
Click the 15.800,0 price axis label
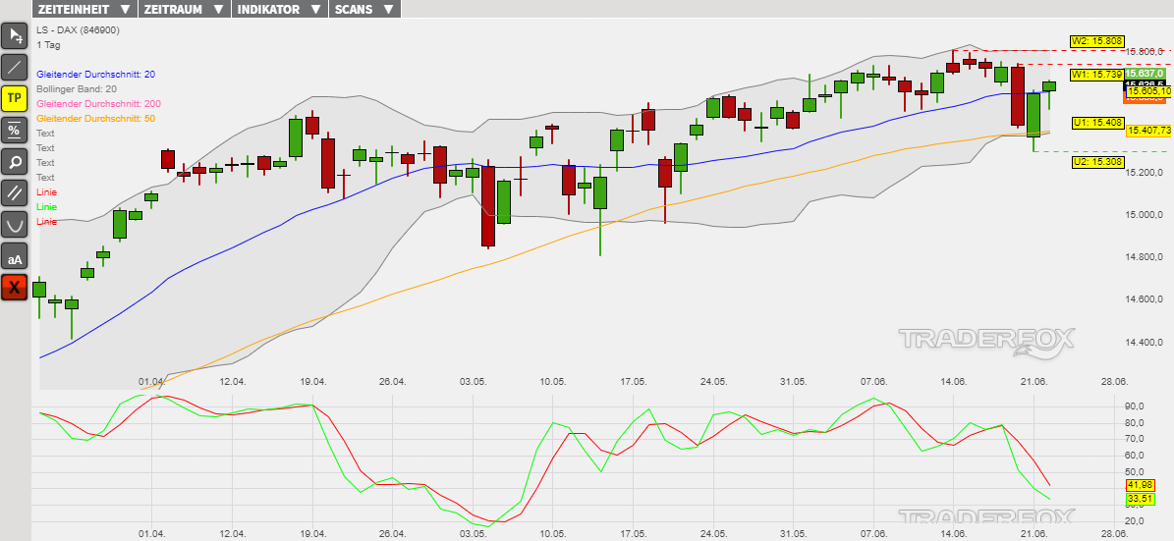(x=1146, y=51)
